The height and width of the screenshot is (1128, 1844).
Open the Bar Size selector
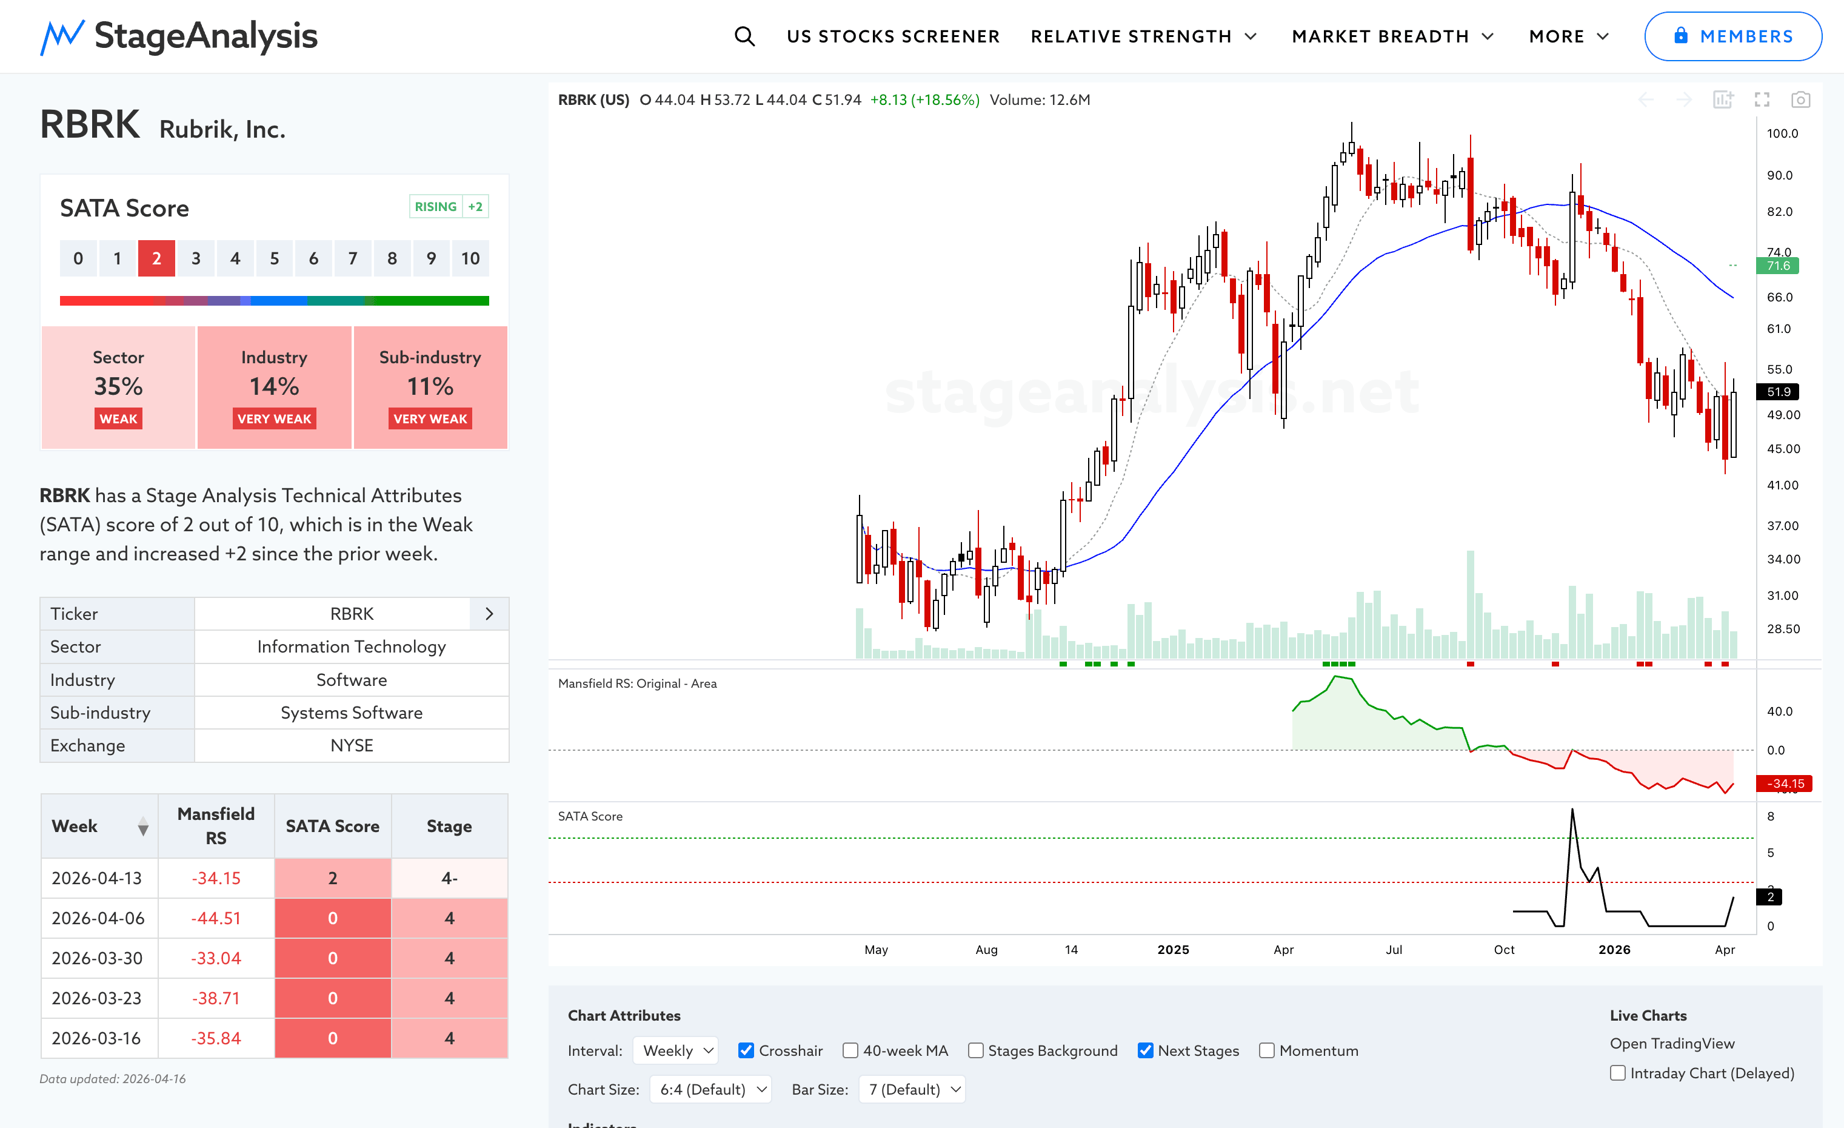click(912, 1089)
